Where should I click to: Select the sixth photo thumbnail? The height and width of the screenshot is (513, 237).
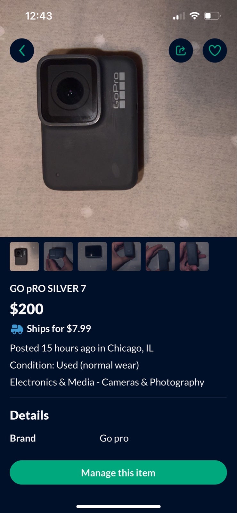click(x=194, y=256)
